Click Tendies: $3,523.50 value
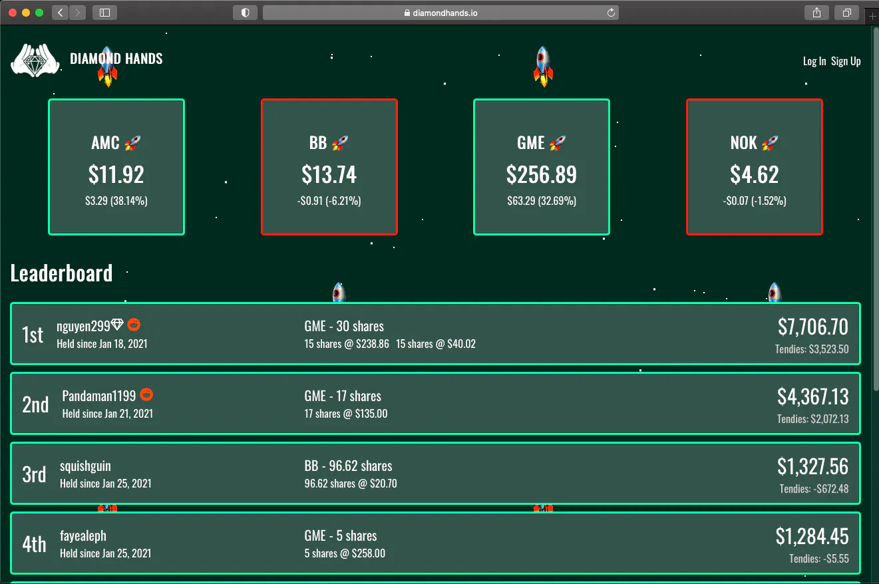The height and width of the screenshot is (584, 879). point(812,349)
